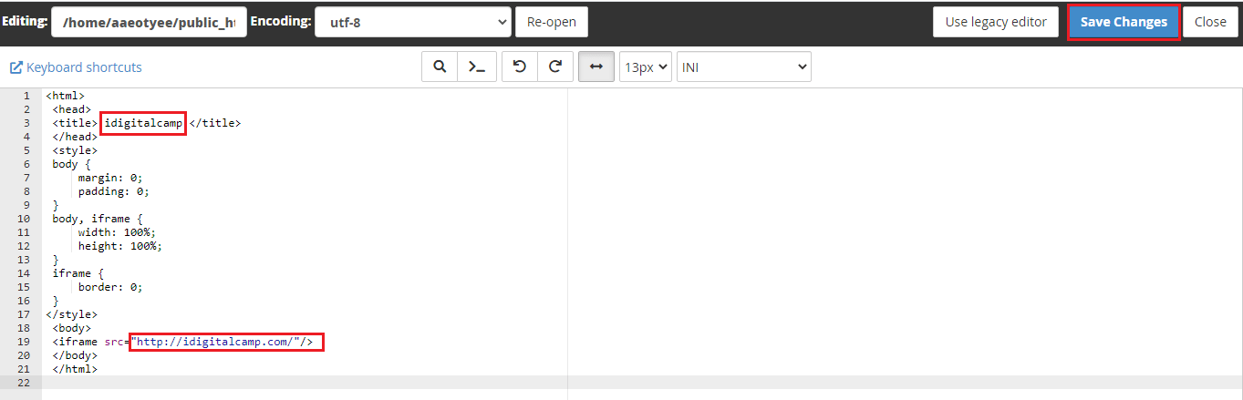Click the "border: 0;" line
1243x400 pixels.
click(110, 287)
